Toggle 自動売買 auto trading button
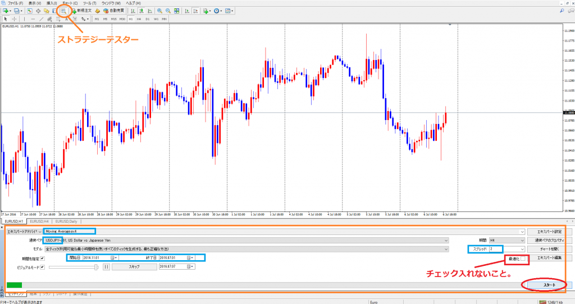 tap(114, 11)
